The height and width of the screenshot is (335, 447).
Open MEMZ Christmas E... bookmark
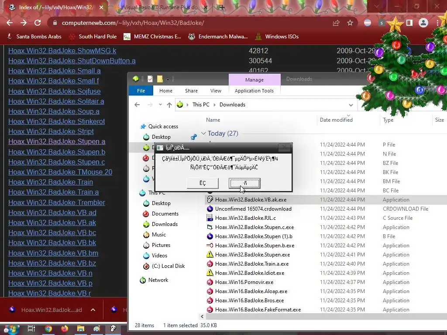(152, 37)
